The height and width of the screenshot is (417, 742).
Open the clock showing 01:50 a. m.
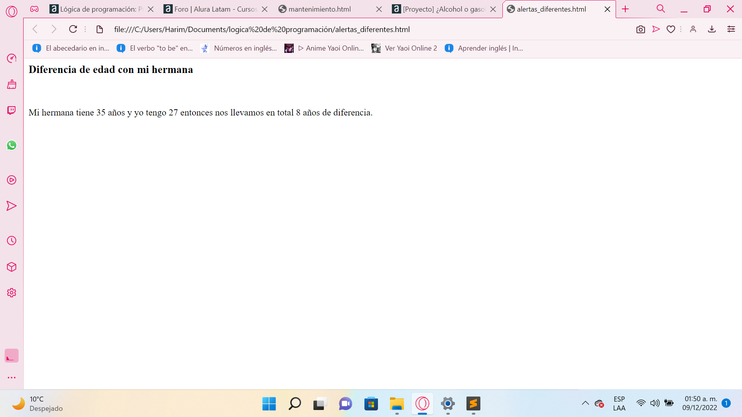click(699, 403)
